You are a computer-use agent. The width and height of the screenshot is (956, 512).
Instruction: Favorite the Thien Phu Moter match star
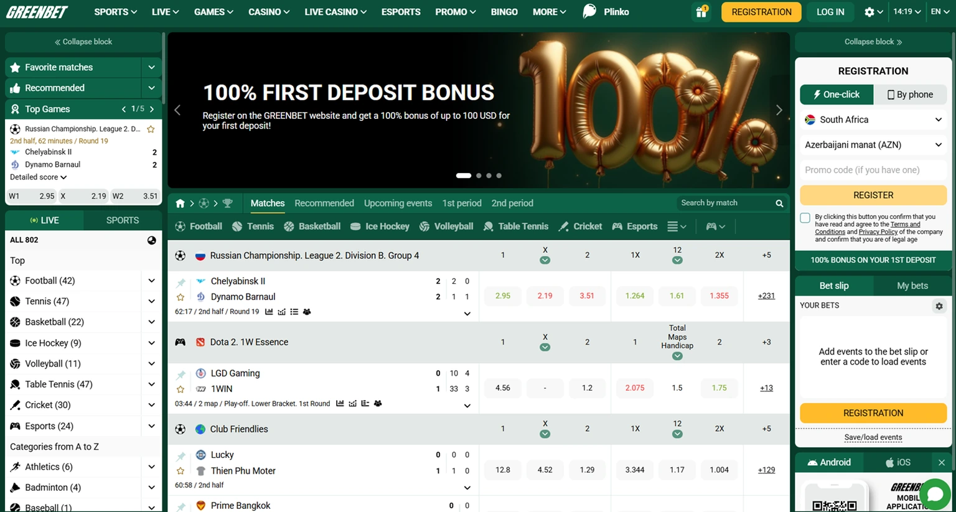coord(180,472)
